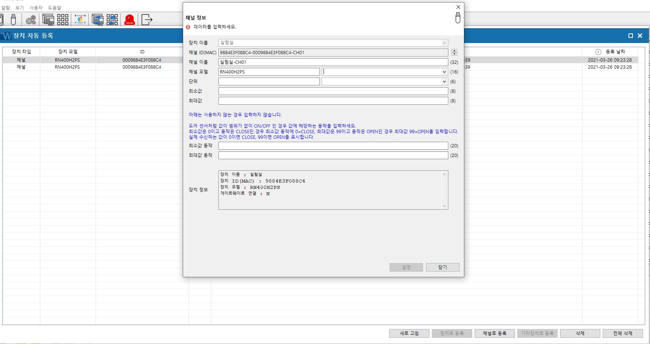Close the device auto-registration panel

click(640, 36)
